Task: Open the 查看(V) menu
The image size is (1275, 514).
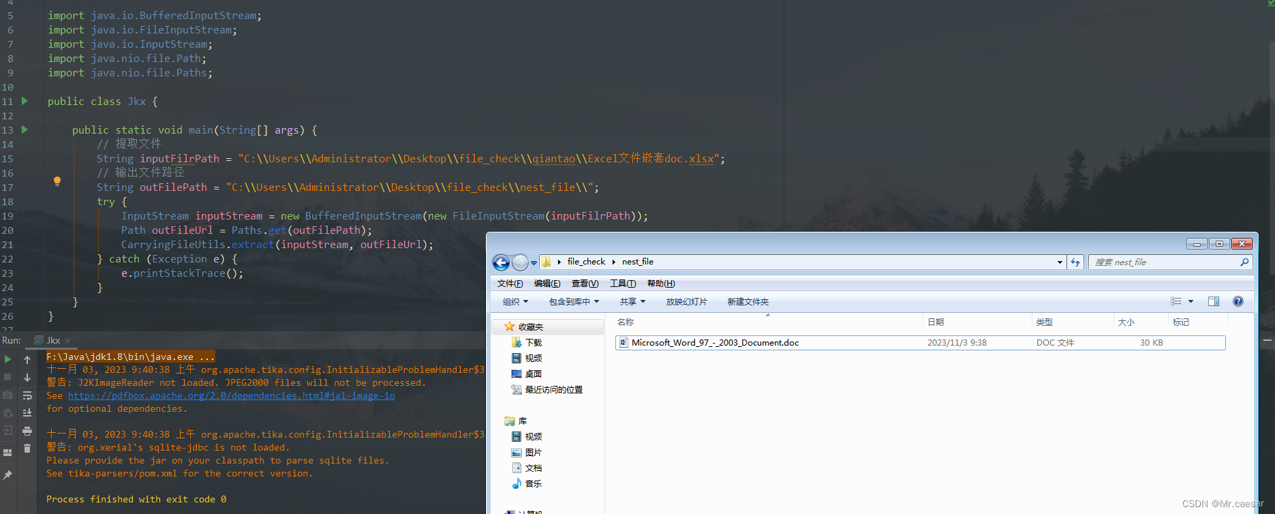Action: click(585, 284)
